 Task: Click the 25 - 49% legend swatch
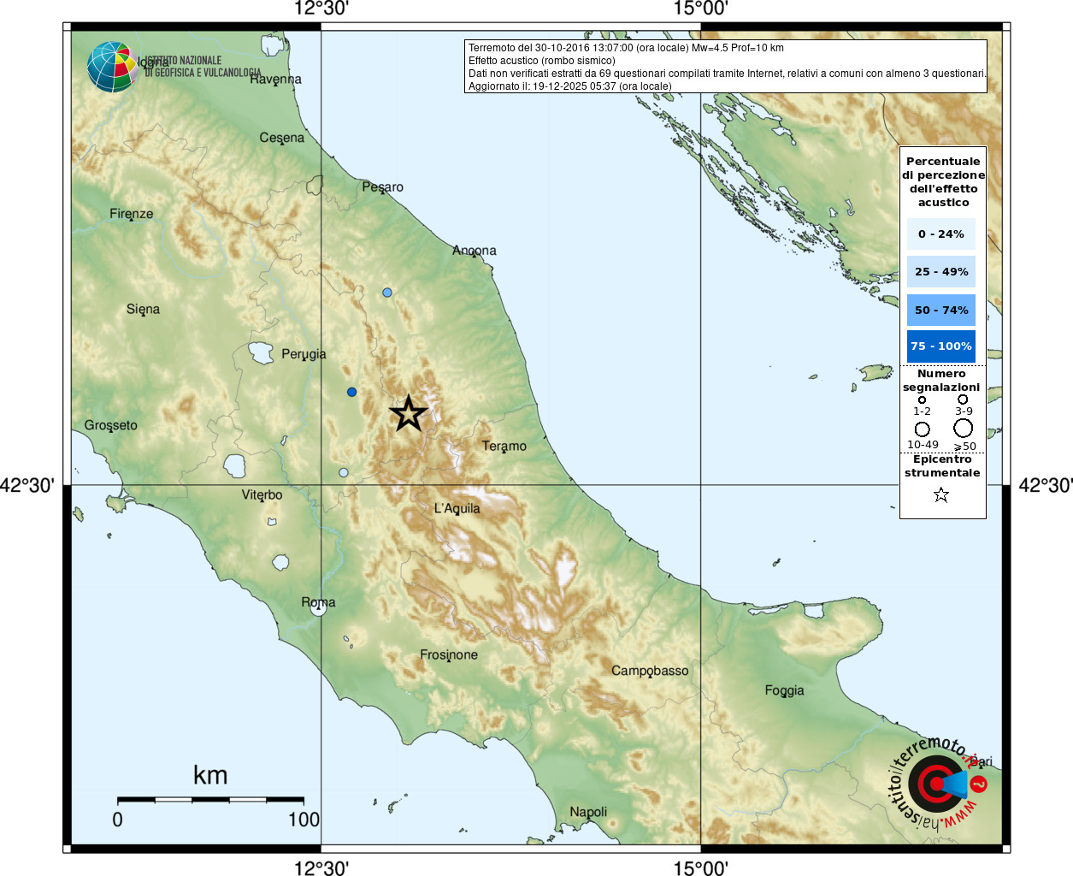[x=941, y=271]
